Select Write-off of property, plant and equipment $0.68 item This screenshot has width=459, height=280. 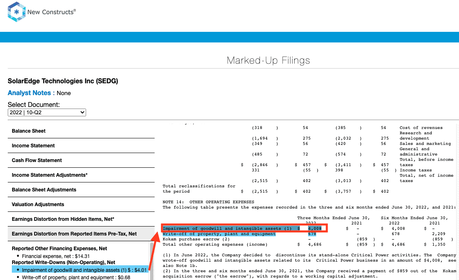pyautogui.click(x=76, y=277)
